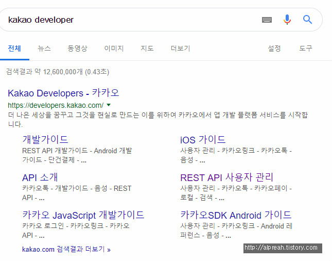Screen dimensions: 332x261
Task: Open the 더보기 menu
Action: click(x=180, y=48)
